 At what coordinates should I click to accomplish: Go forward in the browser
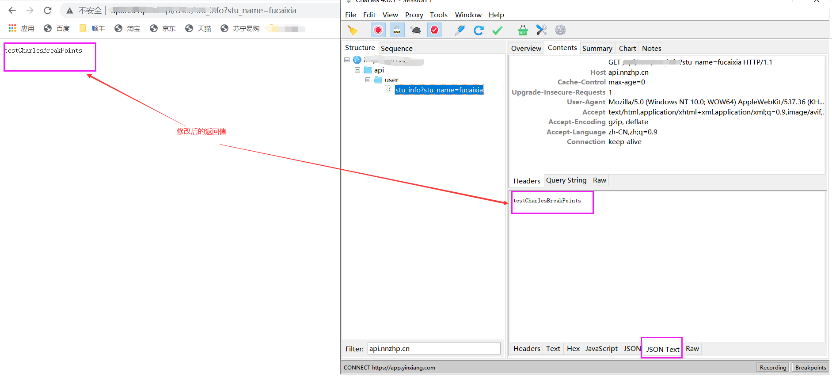point(30,10)
